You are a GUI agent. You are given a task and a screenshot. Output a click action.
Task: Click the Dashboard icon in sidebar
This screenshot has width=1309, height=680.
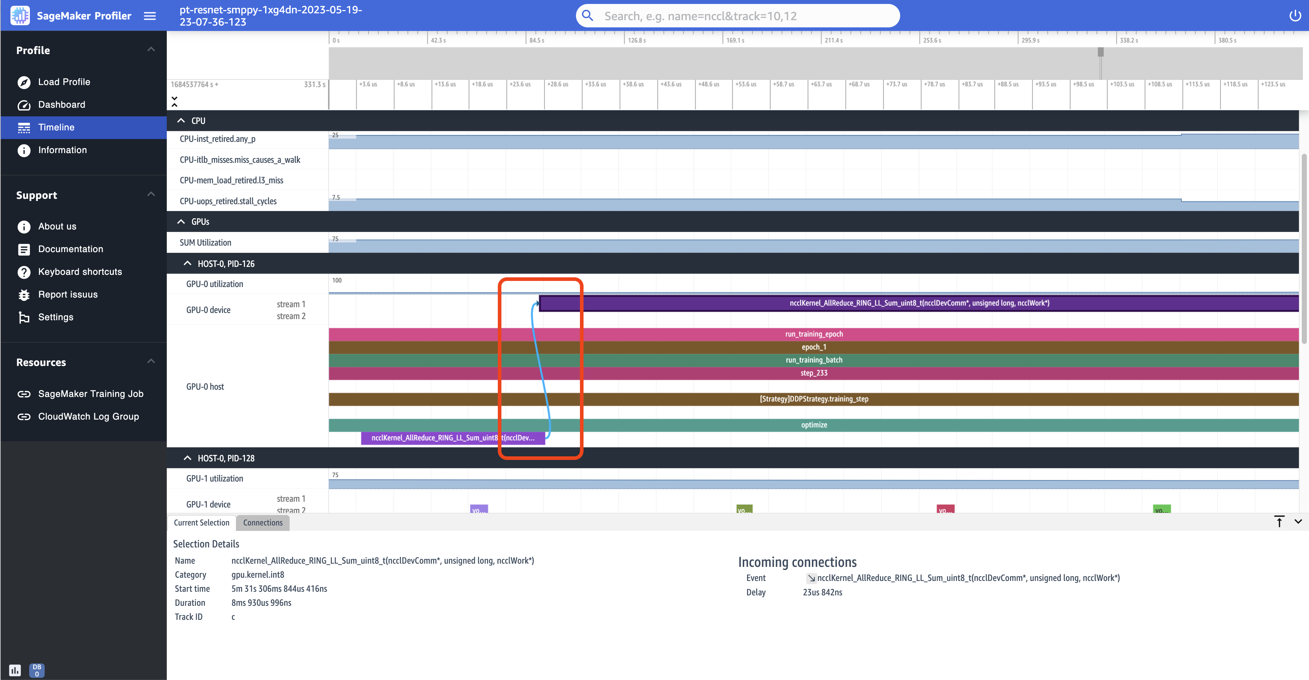(x=23, y=104)
